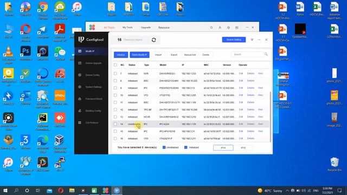Open PyCharm desktop shortcut
Screen dimensions: 347x195
[43, 121]
